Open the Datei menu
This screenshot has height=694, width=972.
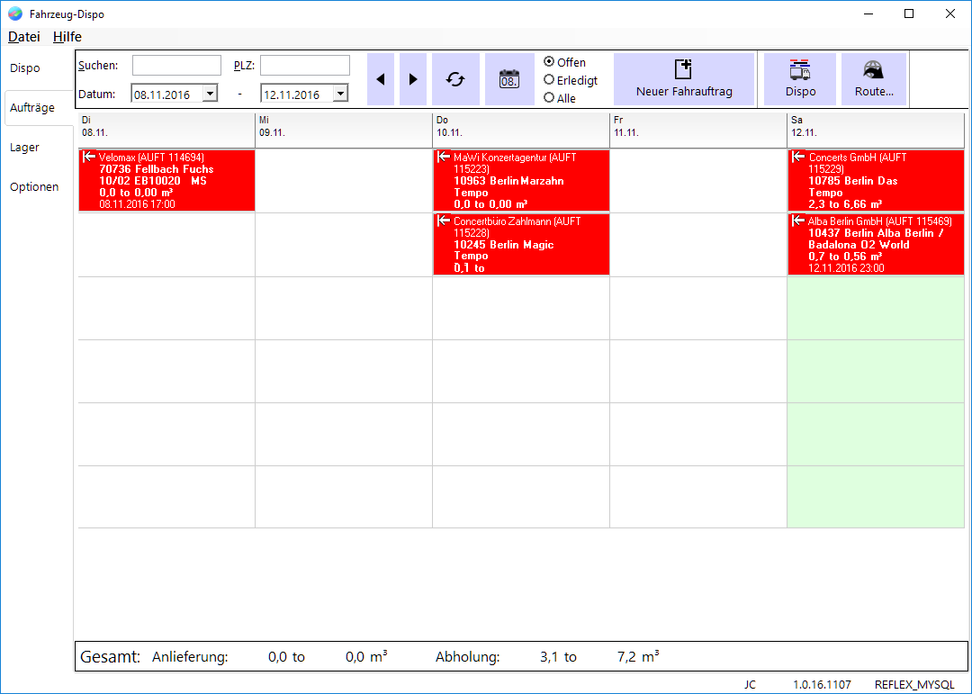[24, 37]
